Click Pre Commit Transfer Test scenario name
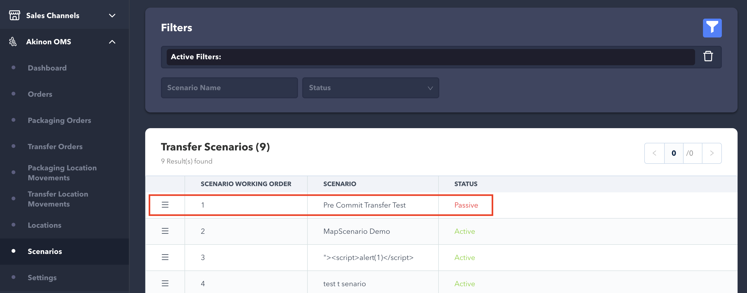The width and height of the screenshot is (747, 293). pyautogui.click(x=364, y=205)
